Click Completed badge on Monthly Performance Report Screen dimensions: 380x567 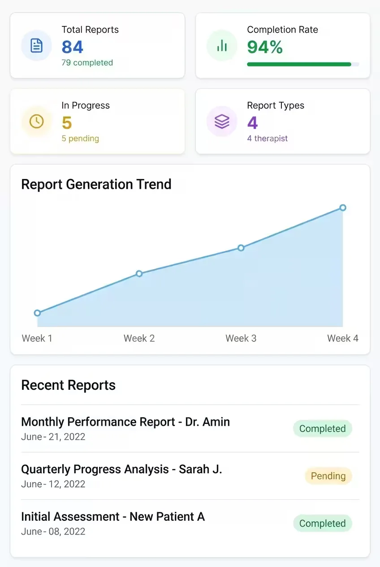(x=323, y=429)
